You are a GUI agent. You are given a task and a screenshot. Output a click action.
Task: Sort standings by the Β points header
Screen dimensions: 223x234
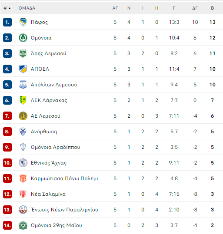tap(212, 8)
